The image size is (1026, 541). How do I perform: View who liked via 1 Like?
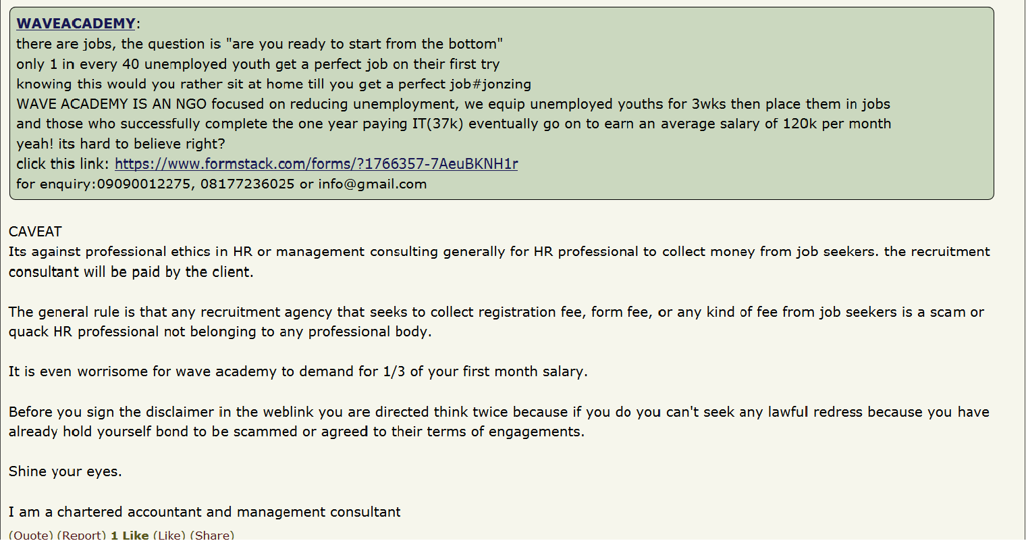(130, 534)
